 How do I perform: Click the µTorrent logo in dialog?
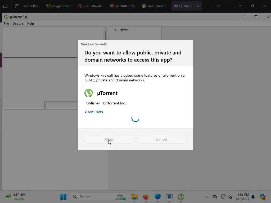[89, 93]
